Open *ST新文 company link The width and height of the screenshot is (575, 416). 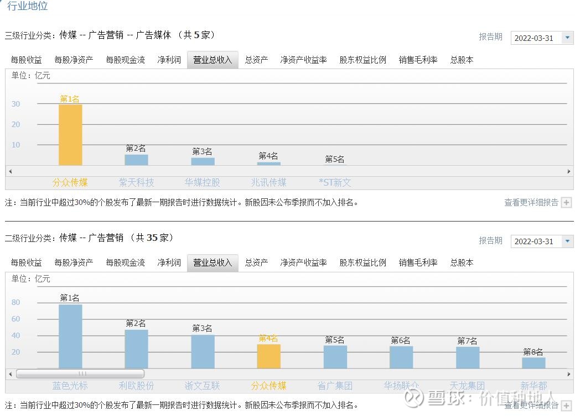pyautogui.click(x=335, y=182)
